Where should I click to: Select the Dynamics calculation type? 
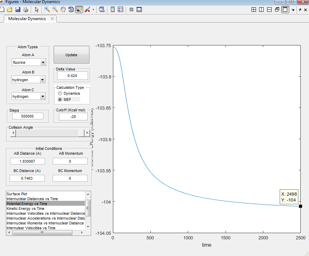[x=60, y=93]
